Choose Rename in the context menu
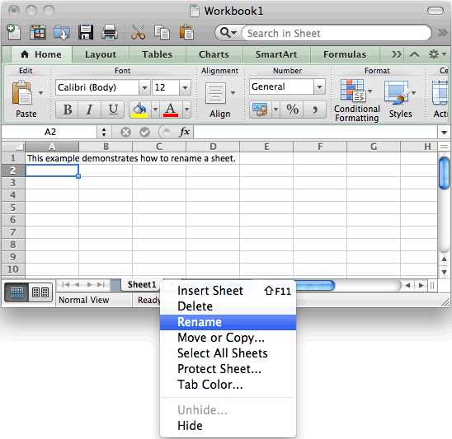Viewport: 452px width, 439px height. coord(228,322)
